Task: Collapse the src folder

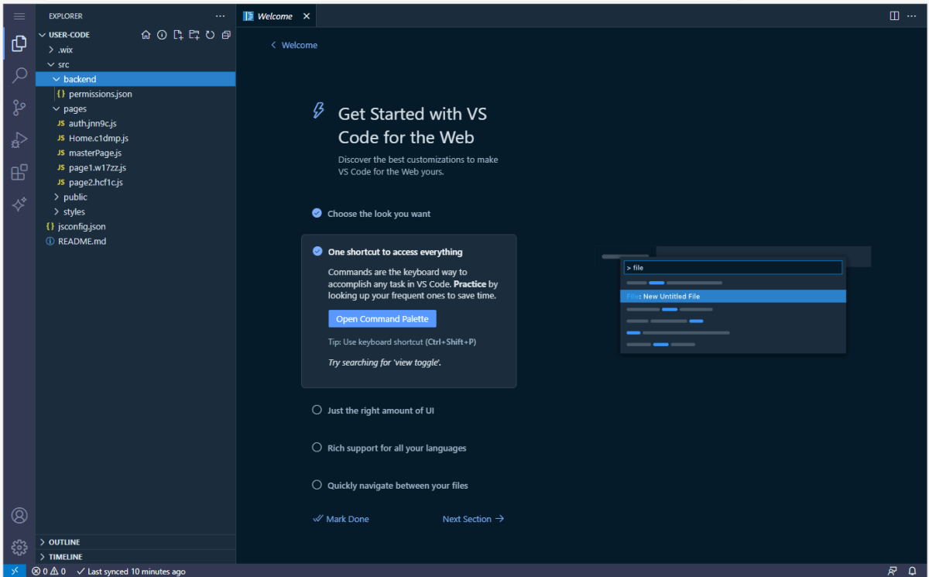Action: (x=135, y=64)
